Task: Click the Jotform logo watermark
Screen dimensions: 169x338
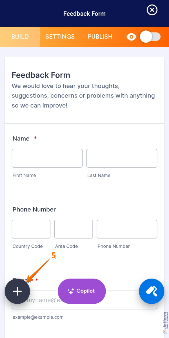Action: (166, 321)
